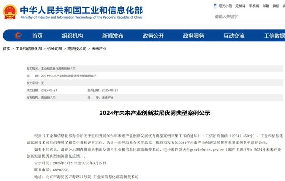Viewport: 285px width, 181px height.
Task: Click the national emblem logo
Action: (x=10, y=12)
